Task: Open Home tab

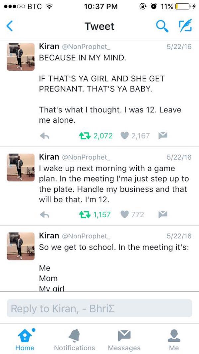Action: click(x=25, y=339)
